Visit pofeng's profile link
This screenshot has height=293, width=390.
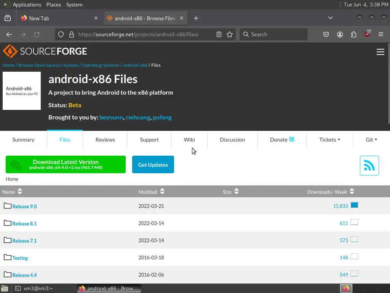point(162,118)
